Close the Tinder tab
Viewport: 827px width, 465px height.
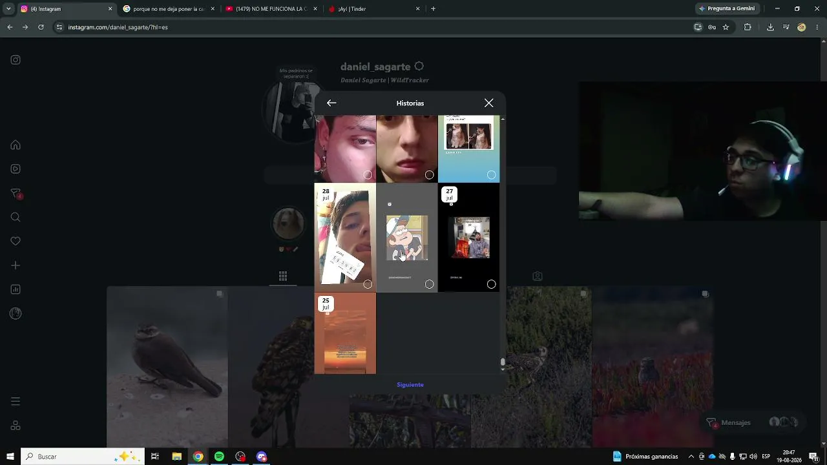click(x=417, y=9)
